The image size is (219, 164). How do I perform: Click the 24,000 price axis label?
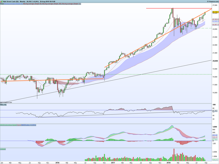(x=215, y=29)
